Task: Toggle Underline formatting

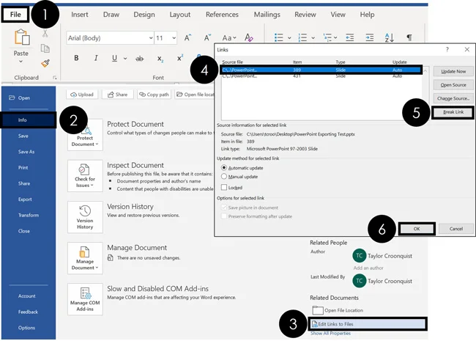Action: point(114,58)
